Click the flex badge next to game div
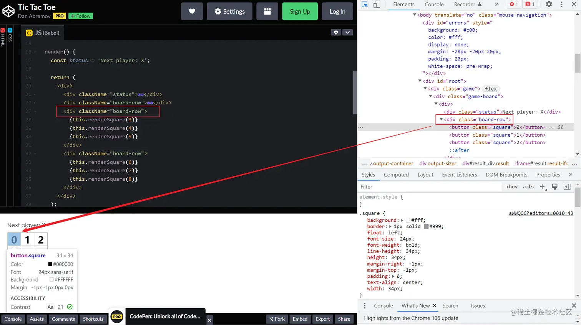This screenshot has height=325, width=581. pyautogui.click(x=491, y=89)
